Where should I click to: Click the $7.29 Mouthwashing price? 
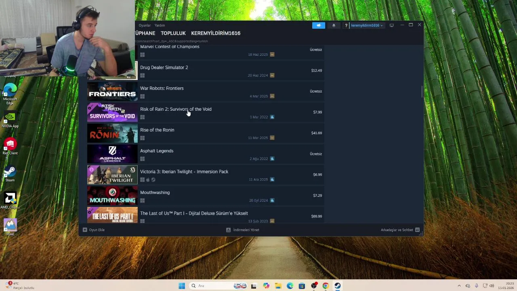click(x=317, y=196)
